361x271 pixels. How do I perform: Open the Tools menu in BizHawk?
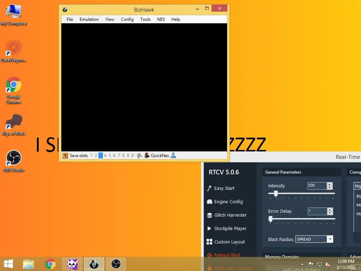point(146,19)
